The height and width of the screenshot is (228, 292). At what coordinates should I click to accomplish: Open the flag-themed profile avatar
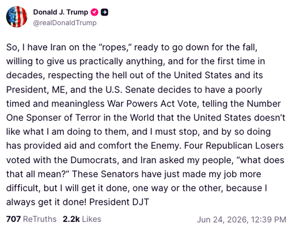(x=17, y=17)
